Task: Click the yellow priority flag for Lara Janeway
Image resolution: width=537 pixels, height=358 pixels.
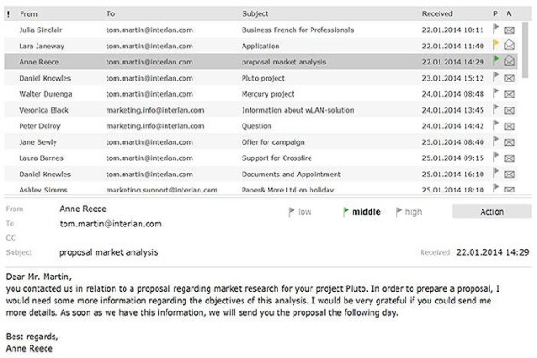Action: tap(495, 45)
